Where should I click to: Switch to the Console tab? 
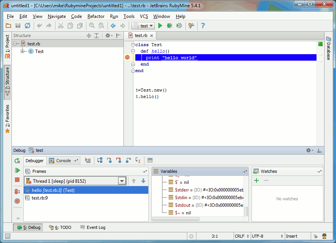coord(63,161)
